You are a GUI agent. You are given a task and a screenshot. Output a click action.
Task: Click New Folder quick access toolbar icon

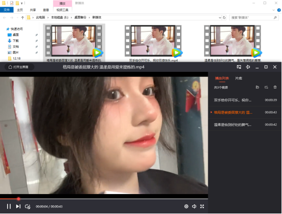click(17, 3)
